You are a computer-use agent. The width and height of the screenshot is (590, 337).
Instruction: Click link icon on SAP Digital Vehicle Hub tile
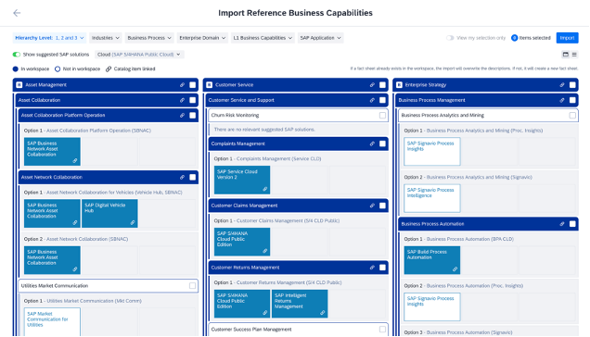pos(133,223)
